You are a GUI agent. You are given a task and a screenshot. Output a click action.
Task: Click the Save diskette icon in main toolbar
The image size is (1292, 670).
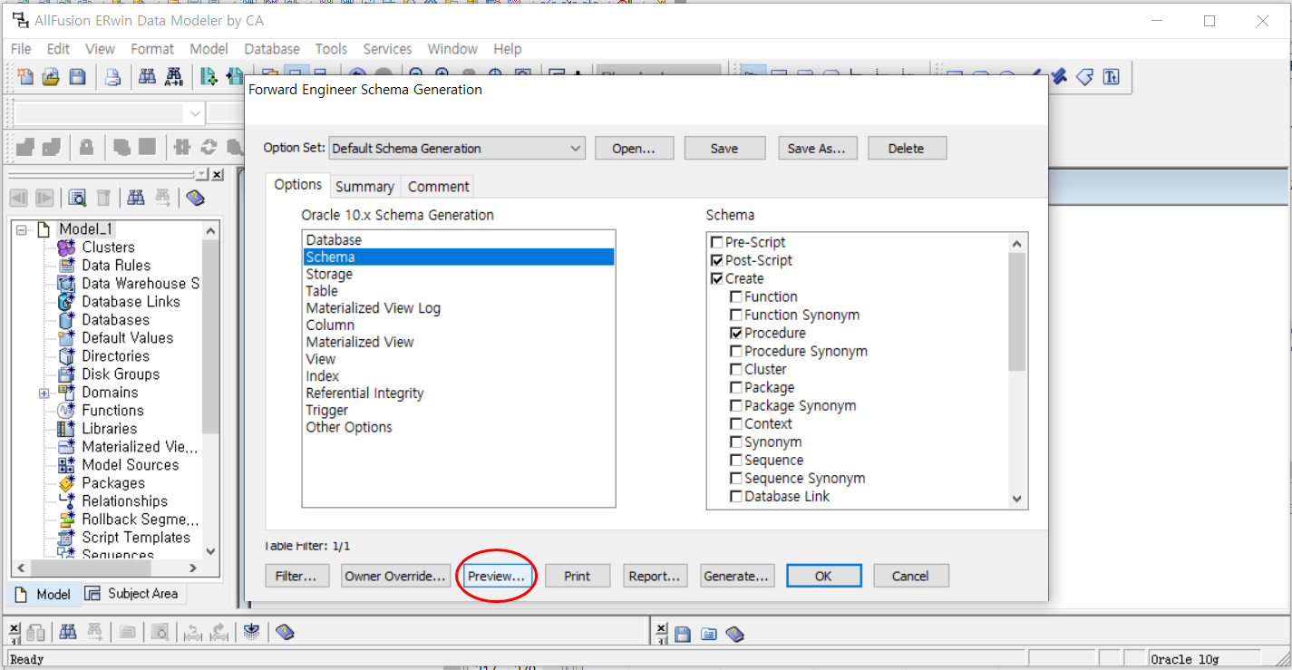[77, 77]
